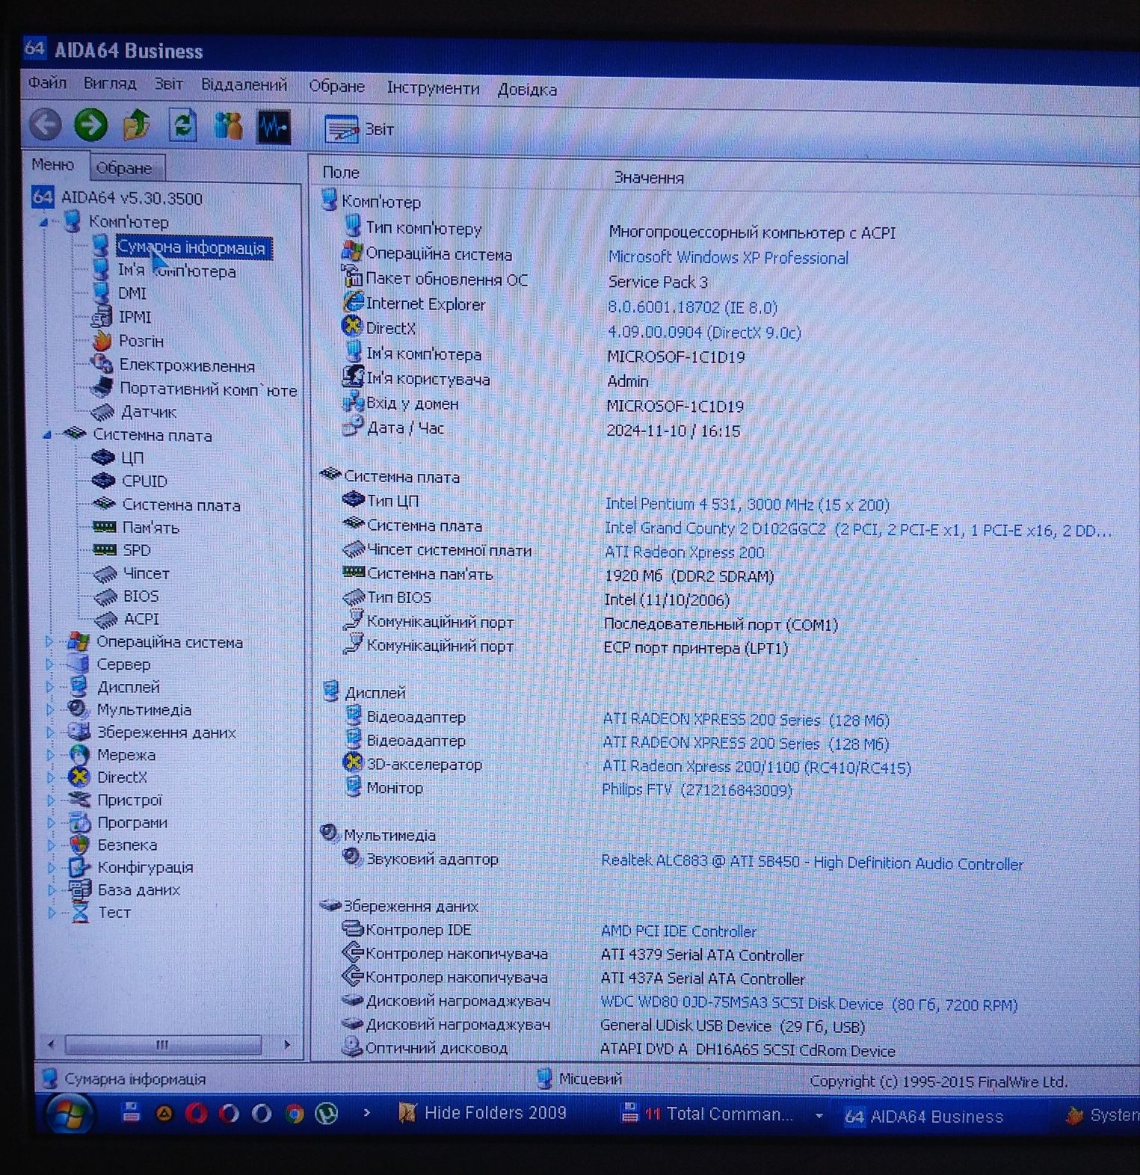1140x1175 pixels.
Task: Click the Звіт report button in toolbar
Action: coord(359,129)
